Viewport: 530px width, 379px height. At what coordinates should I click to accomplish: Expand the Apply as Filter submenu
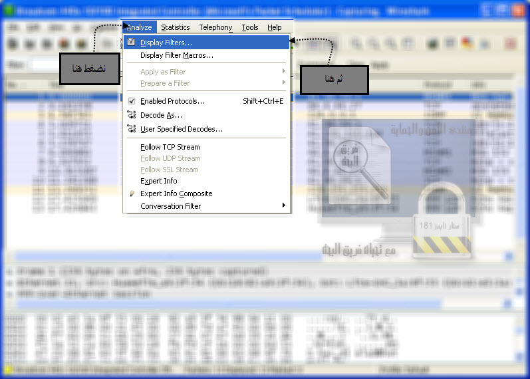pos(206,72)
